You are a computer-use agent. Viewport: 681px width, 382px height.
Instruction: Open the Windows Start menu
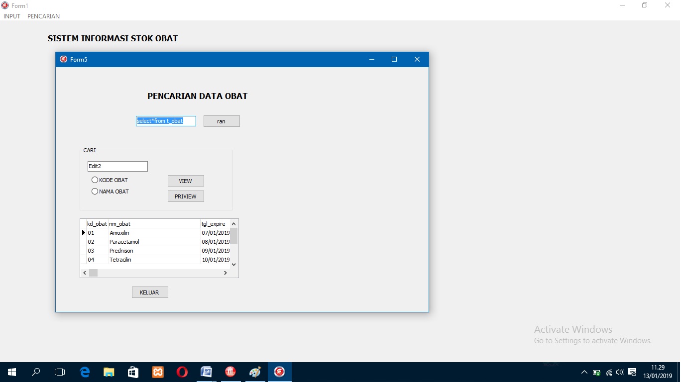[x=11, y=372]
